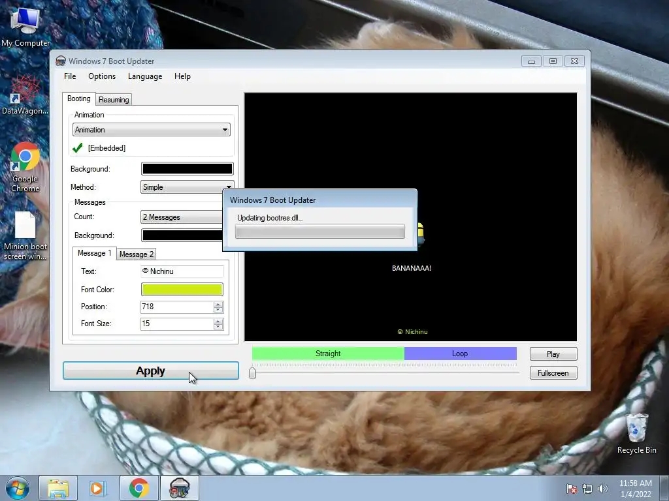
Task: Click the Position value field 718
Action: click(x=176, y=307)
